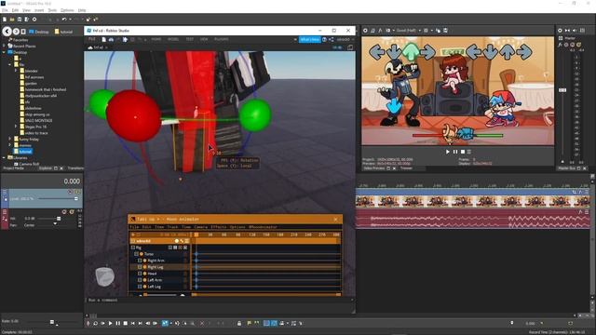Toggle Rig checkbox in Moon Animator
The height and width of the screenshot is (335, 596).
point(133,248)
